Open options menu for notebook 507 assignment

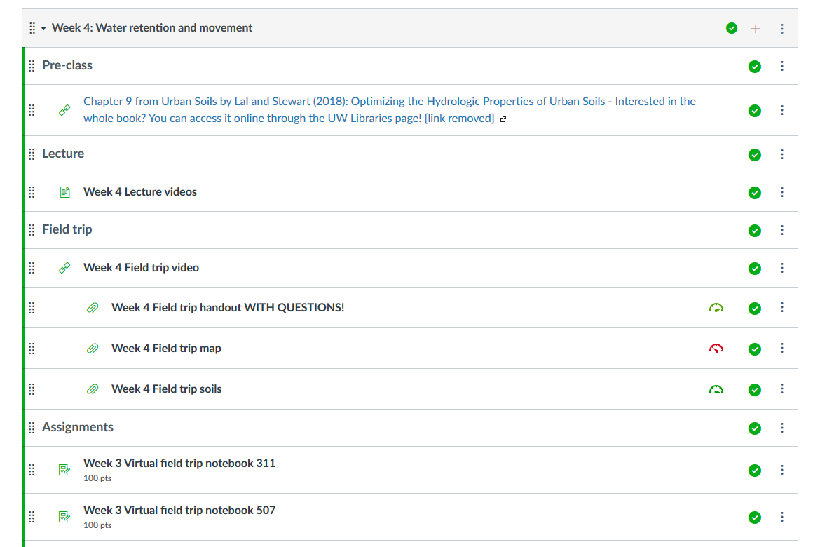[x=782, y=517]
